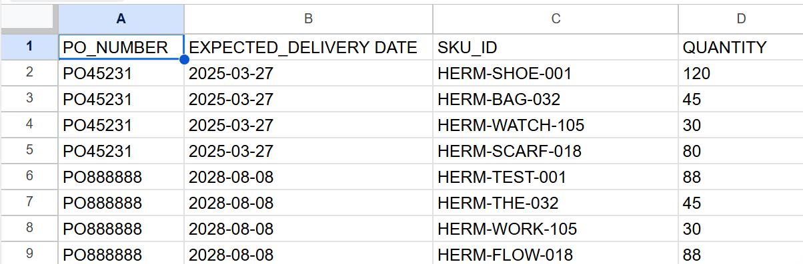
Task: Select row 1 header
Action: pos(29,47)
